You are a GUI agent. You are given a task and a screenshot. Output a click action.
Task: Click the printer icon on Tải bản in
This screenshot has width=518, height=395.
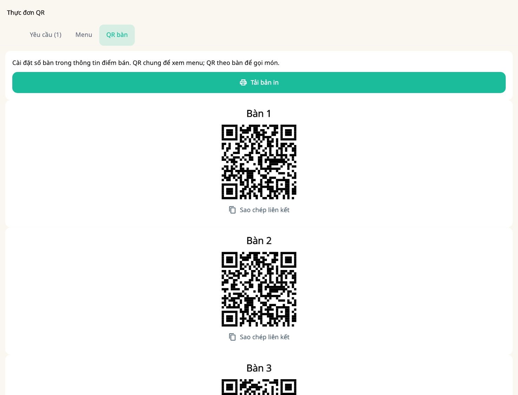tap(243, 83)
